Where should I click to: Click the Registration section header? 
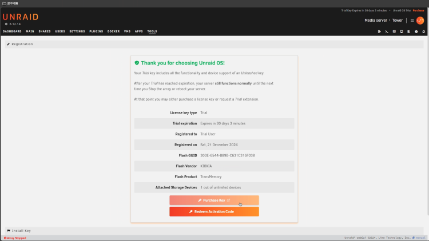click(214, 45)
